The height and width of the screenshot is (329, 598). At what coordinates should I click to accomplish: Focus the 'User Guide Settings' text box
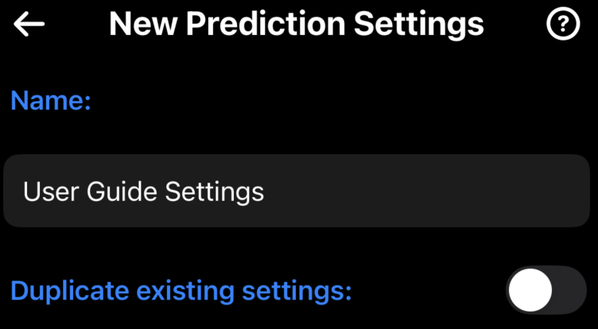[298, 191]
